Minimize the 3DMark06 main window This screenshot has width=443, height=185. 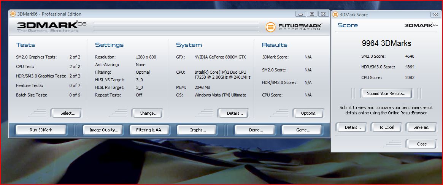point(301,14)
